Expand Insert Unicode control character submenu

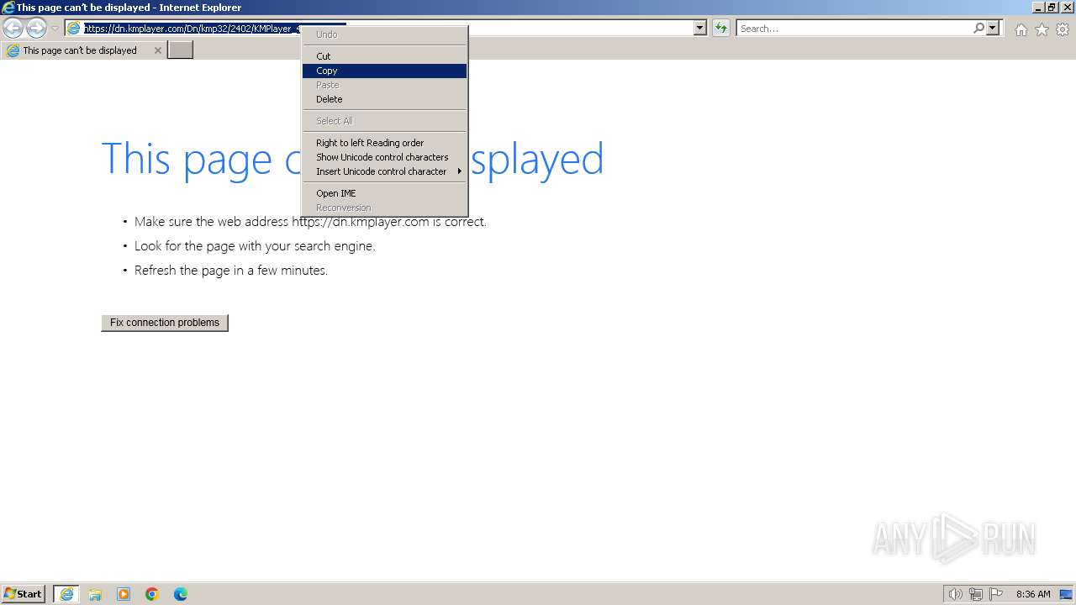[384, 171]
